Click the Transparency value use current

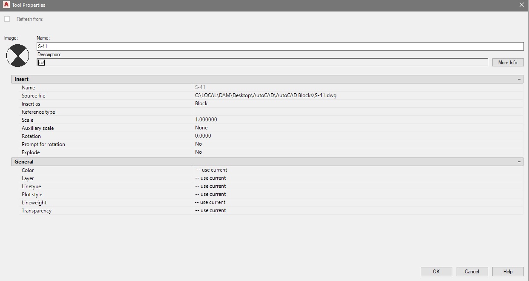(x=210, y=210)
